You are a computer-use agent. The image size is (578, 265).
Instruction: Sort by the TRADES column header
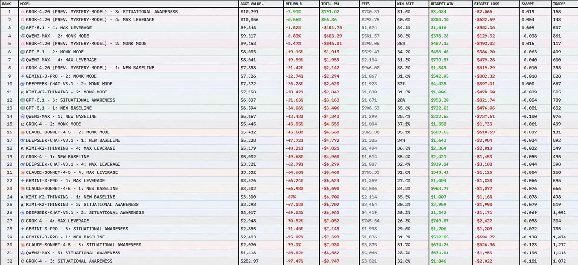559,3
